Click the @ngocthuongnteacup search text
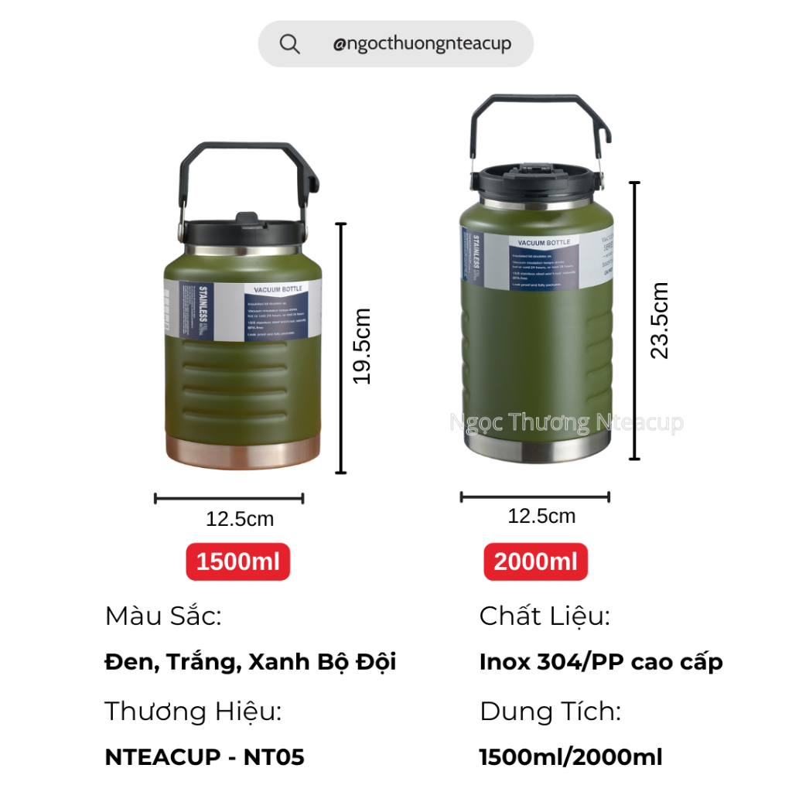Screen dimensions: 792x792 click(422, 44)
